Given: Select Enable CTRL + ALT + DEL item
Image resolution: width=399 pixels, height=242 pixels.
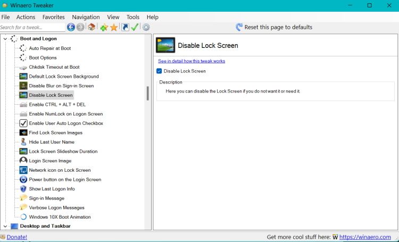Looking at the screenshot, I should (x=57, y=105).
